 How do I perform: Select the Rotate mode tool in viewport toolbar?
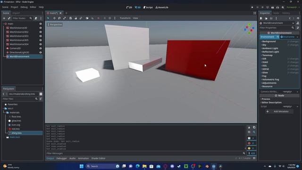coord(59,18)
